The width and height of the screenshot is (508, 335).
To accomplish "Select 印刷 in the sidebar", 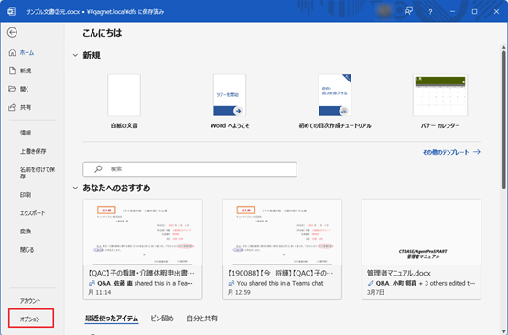I will (26, 195).
